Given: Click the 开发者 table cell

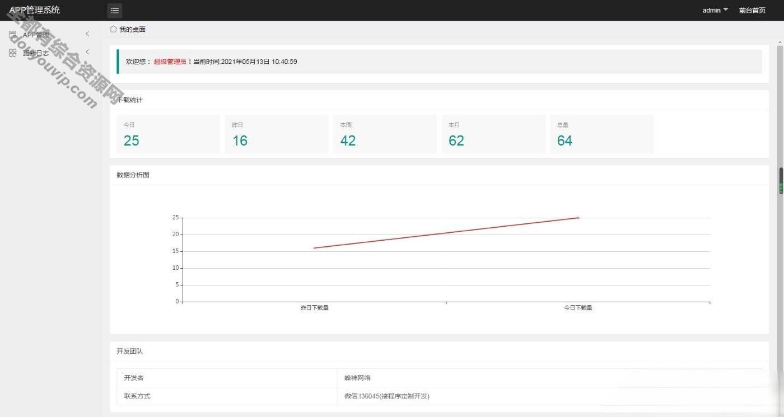Looking at the screenshot, I should [227, 378].
